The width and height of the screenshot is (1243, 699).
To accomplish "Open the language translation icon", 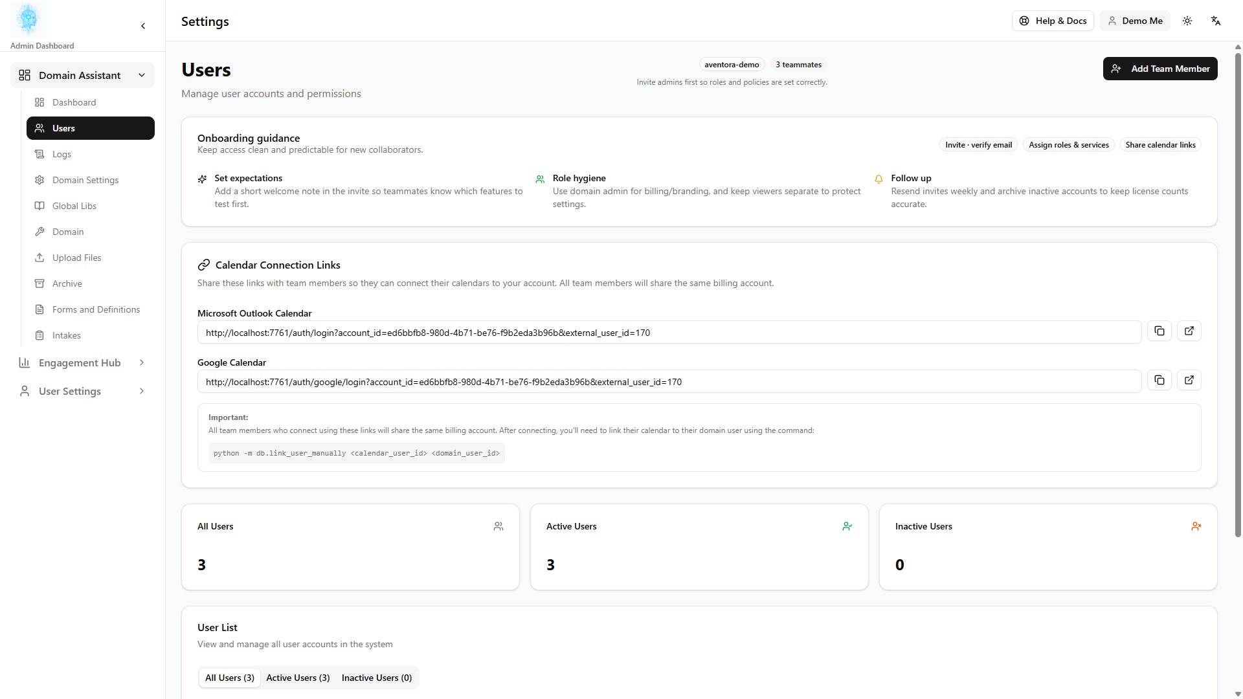I will pyautogui.click(x=1216, y=21).
